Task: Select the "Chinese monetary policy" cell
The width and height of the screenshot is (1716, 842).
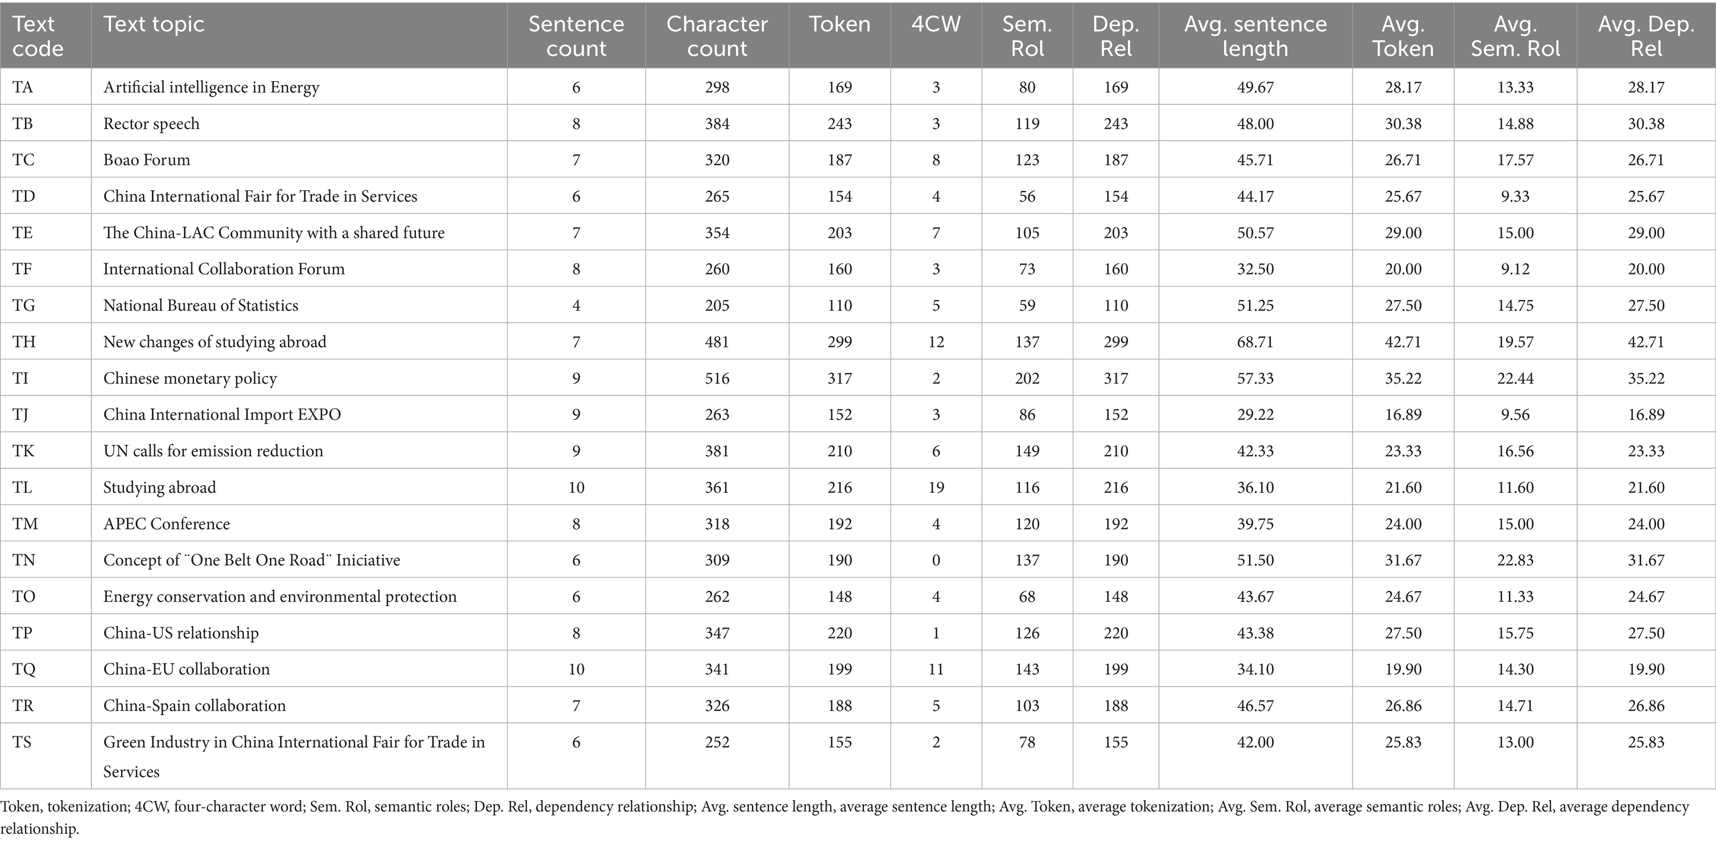Action: point(190,378)
